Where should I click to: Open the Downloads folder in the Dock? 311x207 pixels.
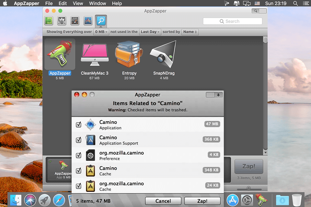(282, 200)
